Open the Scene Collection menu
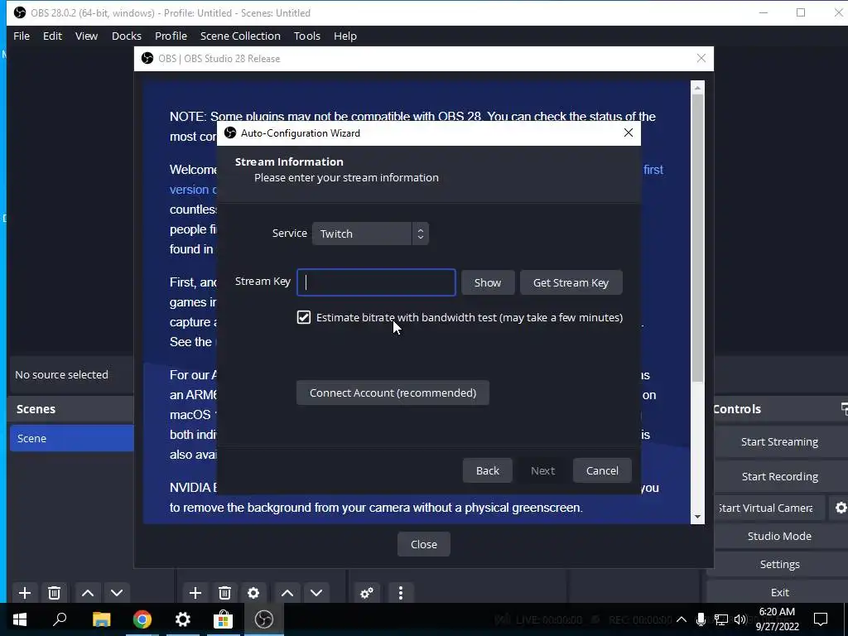 240,36
